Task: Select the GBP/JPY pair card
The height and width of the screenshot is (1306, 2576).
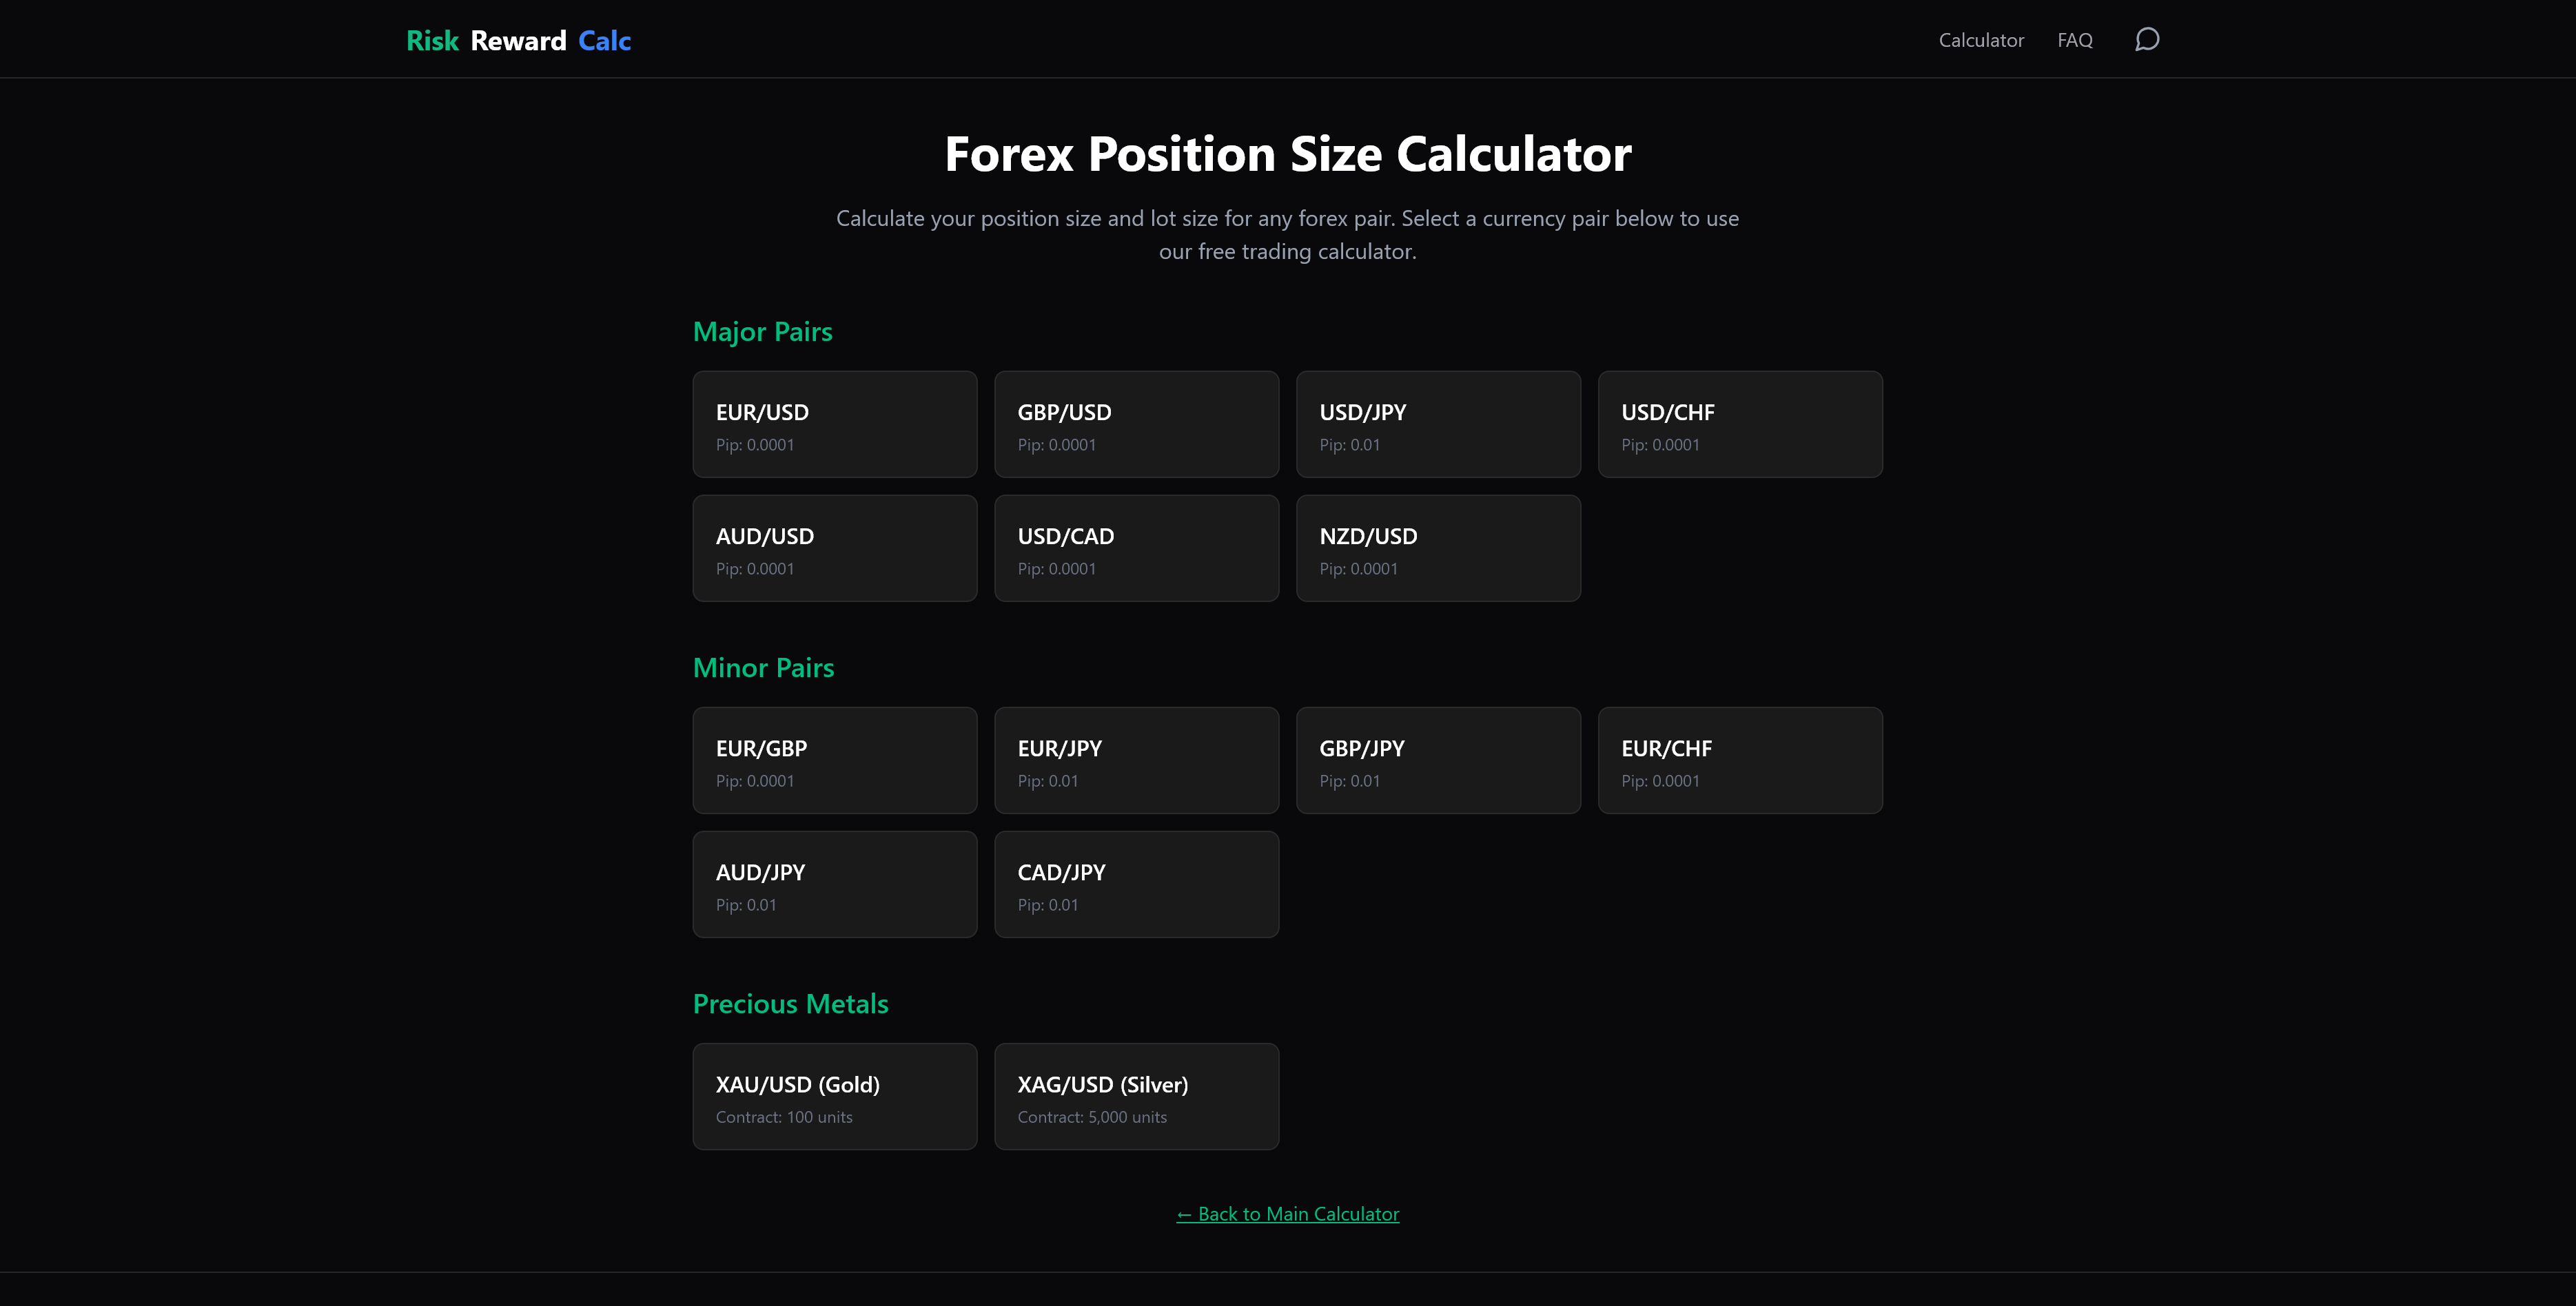Action: coord(1438,759)
